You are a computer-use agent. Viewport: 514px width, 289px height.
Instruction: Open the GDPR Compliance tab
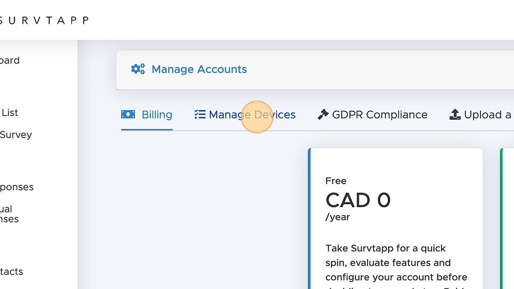pyautogui.click(x=372, y=115)
